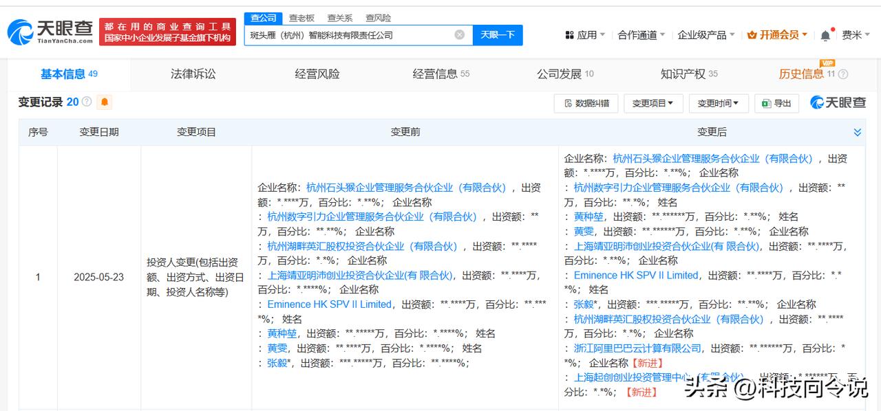This screenshot has width=881, height=411.
Task: Switch to the 经营信息 tab
Action: [441, 74]
